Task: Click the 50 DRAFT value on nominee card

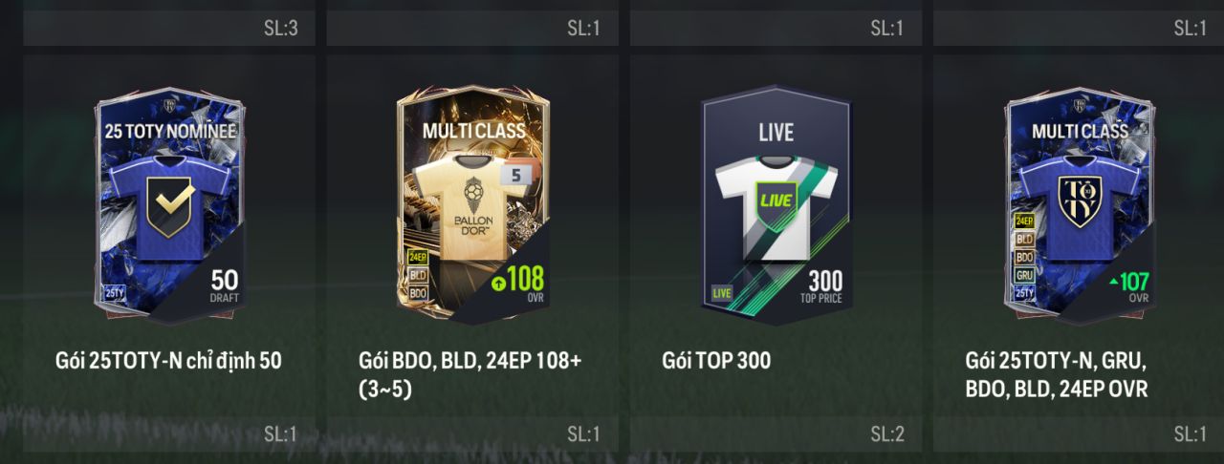Action: (x=225, y=285)
